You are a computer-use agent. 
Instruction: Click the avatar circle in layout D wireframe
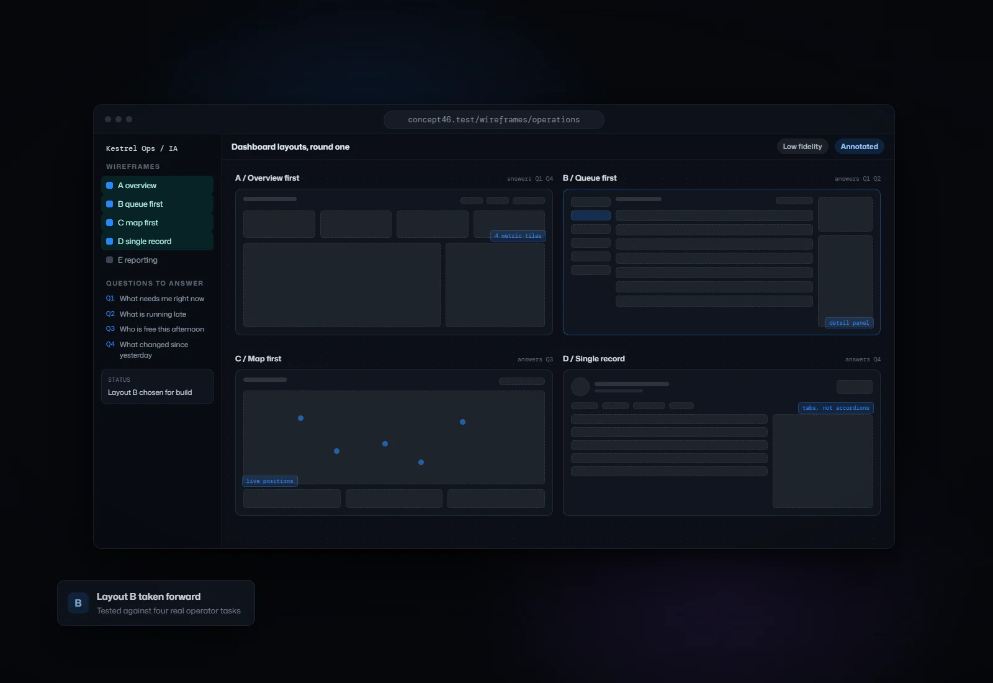(580, 387)
